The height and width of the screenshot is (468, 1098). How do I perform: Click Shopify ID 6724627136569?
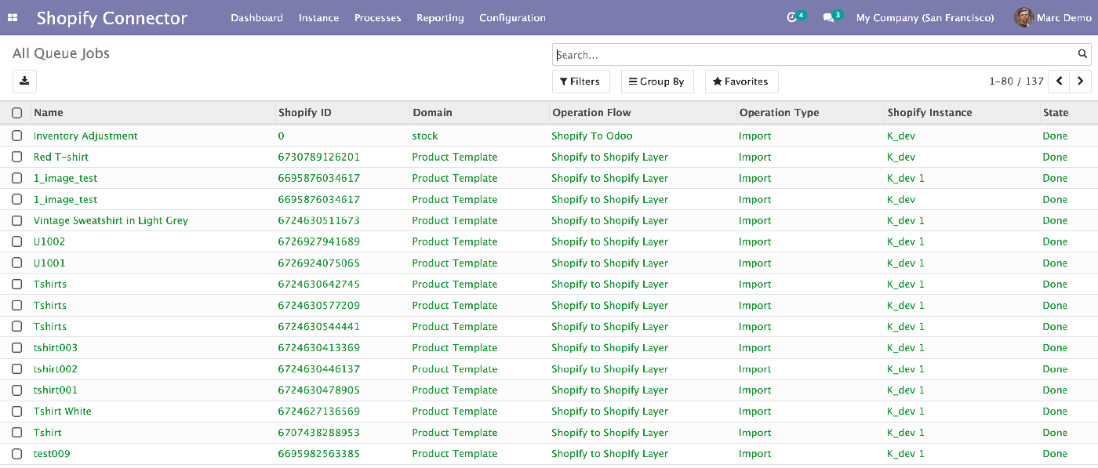coord(318,411)
